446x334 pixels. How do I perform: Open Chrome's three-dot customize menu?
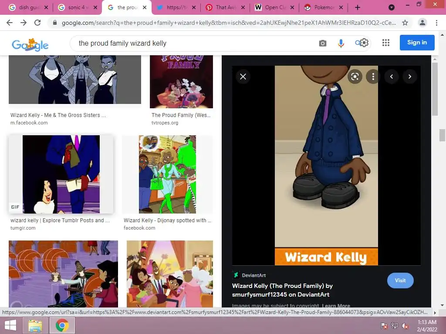436,23
